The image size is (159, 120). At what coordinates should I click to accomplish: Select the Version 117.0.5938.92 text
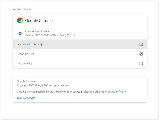tap(50, 35)
